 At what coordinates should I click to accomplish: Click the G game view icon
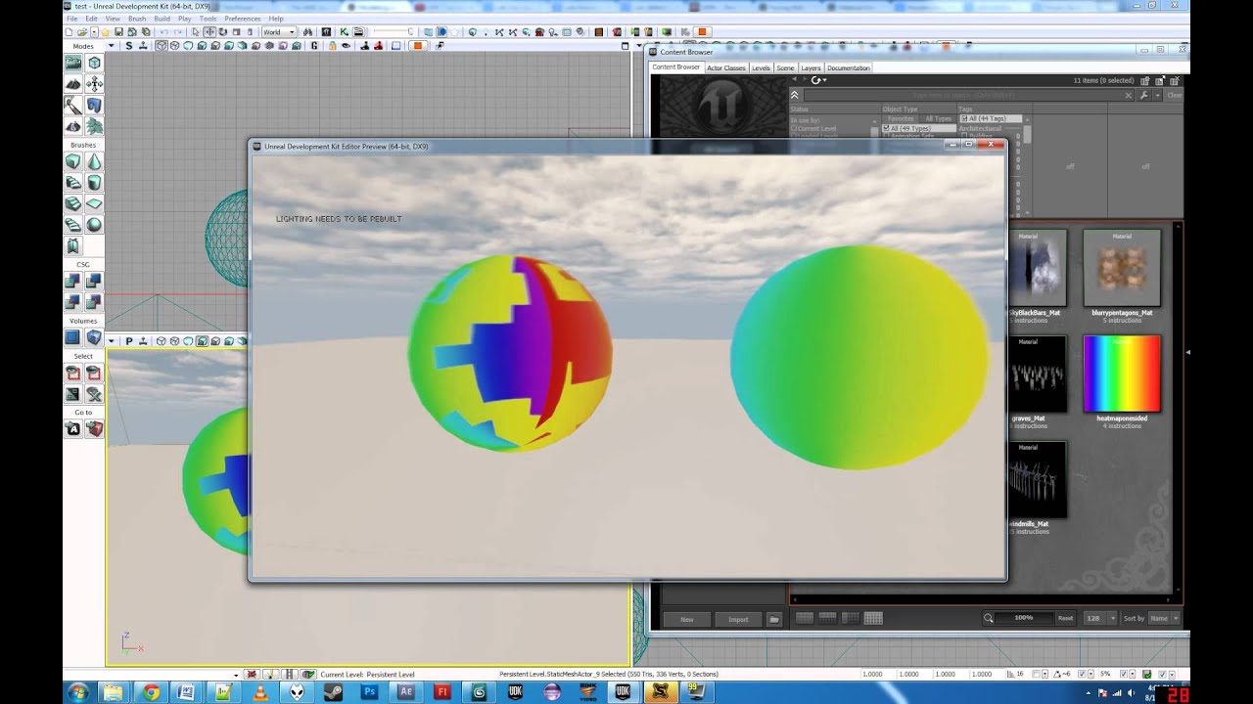314,46
